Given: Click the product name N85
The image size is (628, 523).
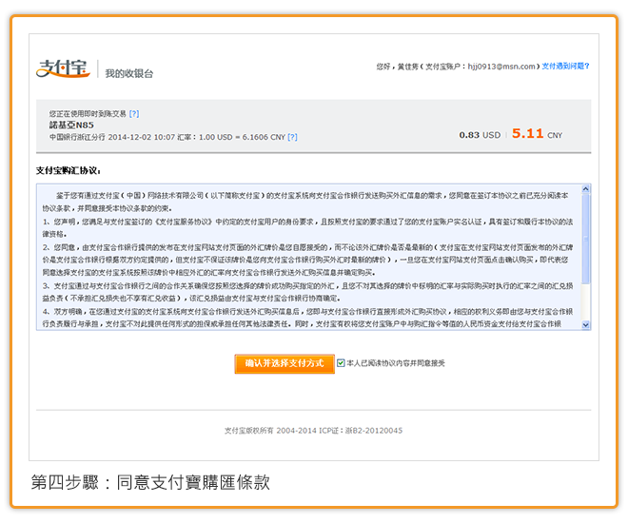Looking at the screenshot, I should click(71, 125).
